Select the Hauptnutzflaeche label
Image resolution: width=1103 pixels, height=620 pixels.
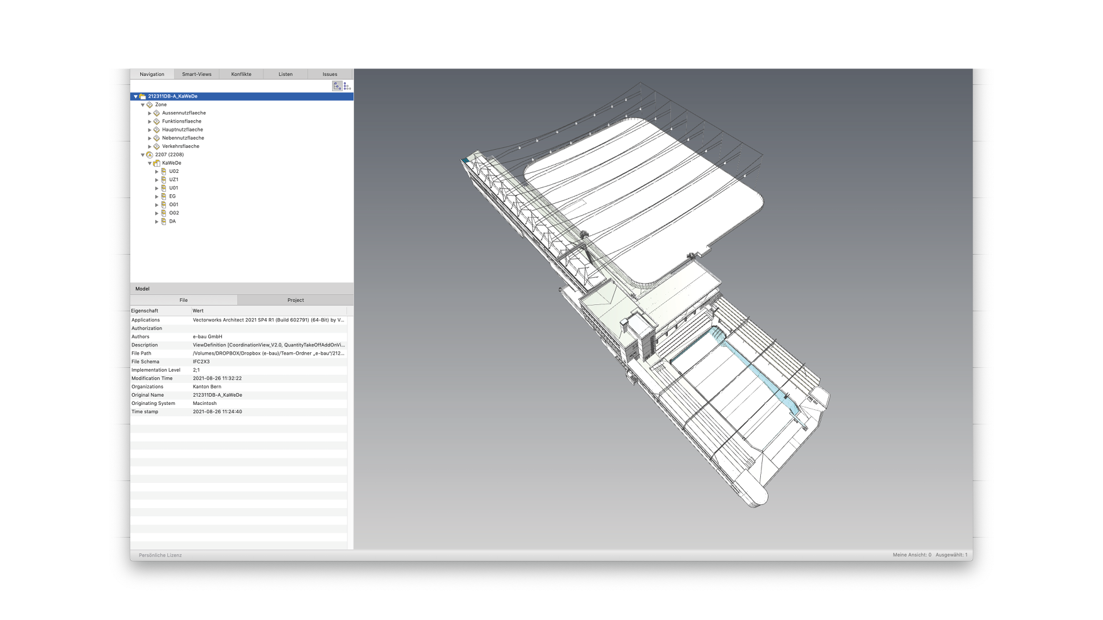(182, 130)
